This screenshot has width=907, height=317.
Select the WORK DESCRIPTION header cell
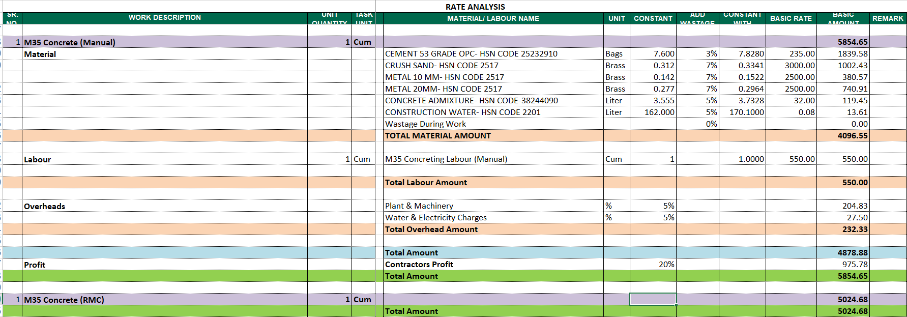point(165,18)
